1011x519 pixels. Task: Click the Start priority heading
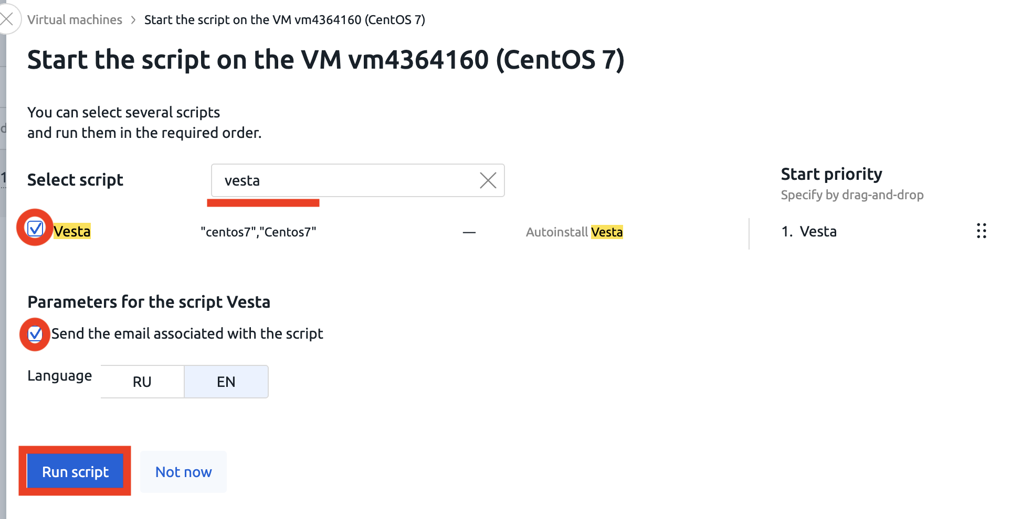coord(831,174)
